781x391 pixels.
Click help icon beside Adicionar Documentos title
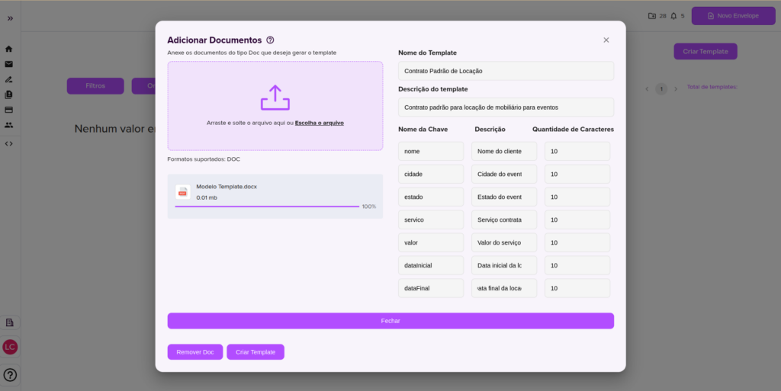(x=270, y=40)
